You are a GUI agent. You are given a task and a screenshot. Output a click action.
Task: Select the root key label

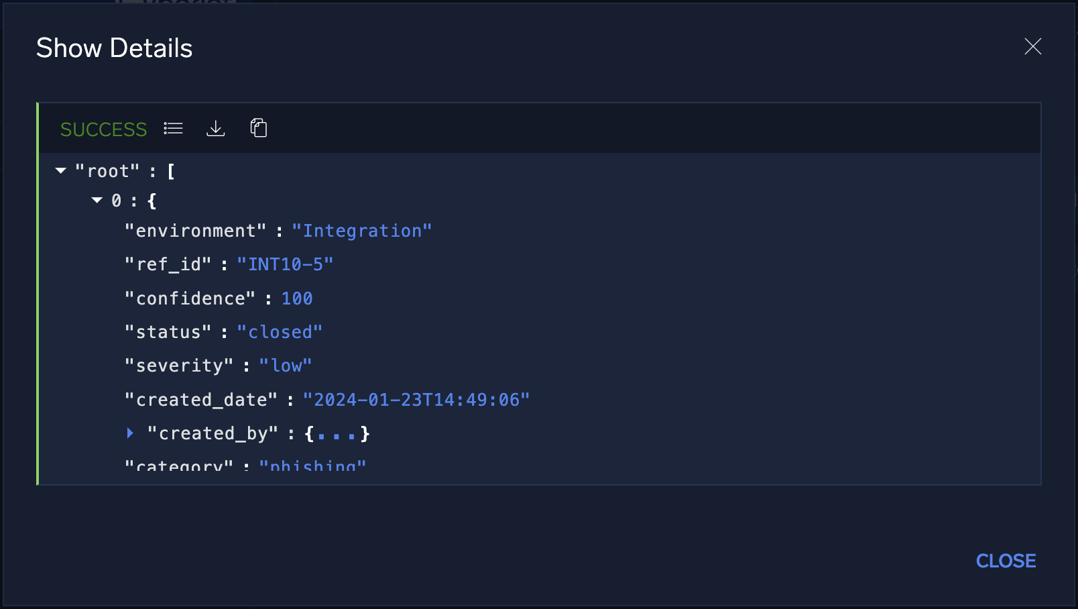tap(107, 170)
